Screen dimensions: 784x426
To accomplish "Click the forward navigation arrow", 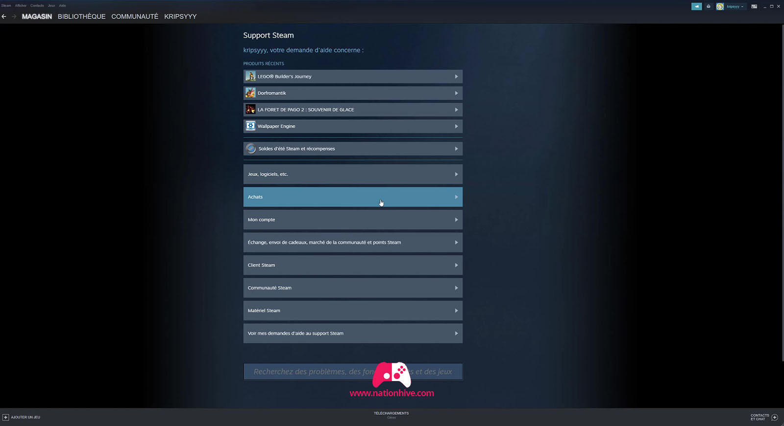I will click(14, 17).
